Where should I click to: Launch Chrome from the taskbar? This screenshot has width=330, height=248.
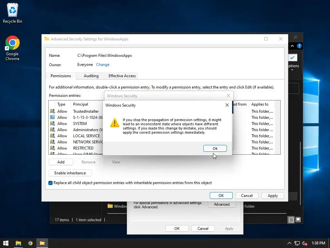[x=30, y=243]
